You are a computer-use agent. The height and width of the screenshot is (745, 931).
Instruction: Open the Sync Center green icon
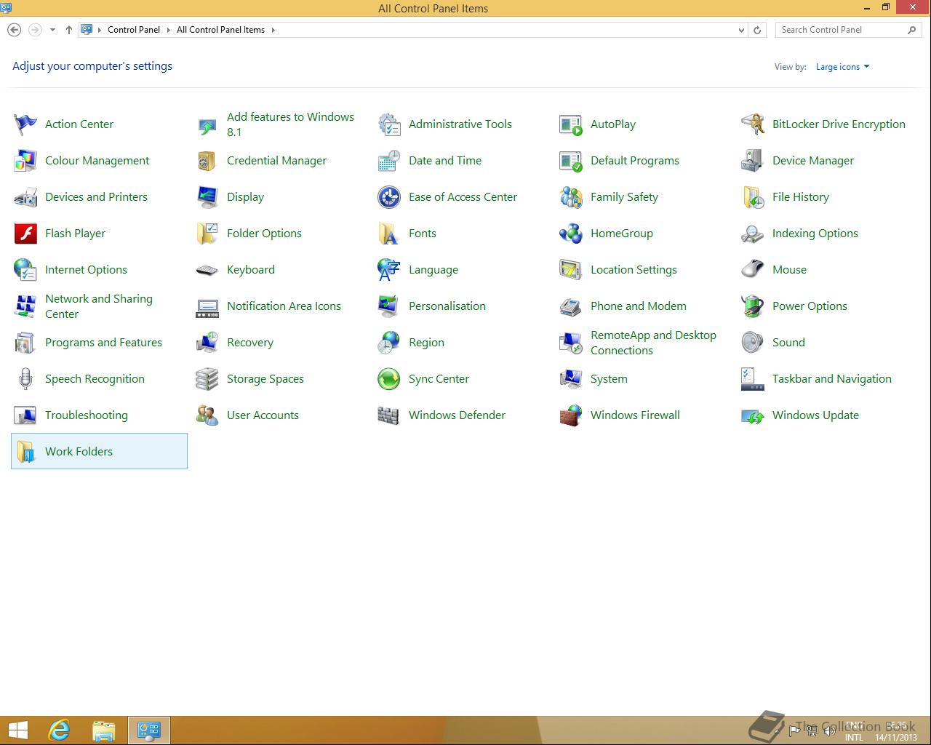click(389, 379)
